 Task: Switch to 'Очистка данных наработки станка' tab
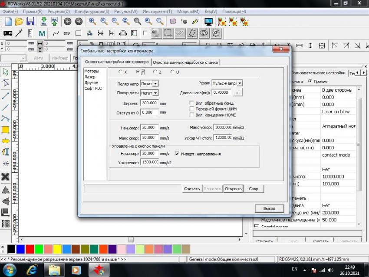[x=185, y=62]
